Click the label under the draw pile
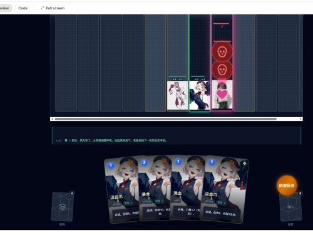Screen dimensions: 313x235 62,224
